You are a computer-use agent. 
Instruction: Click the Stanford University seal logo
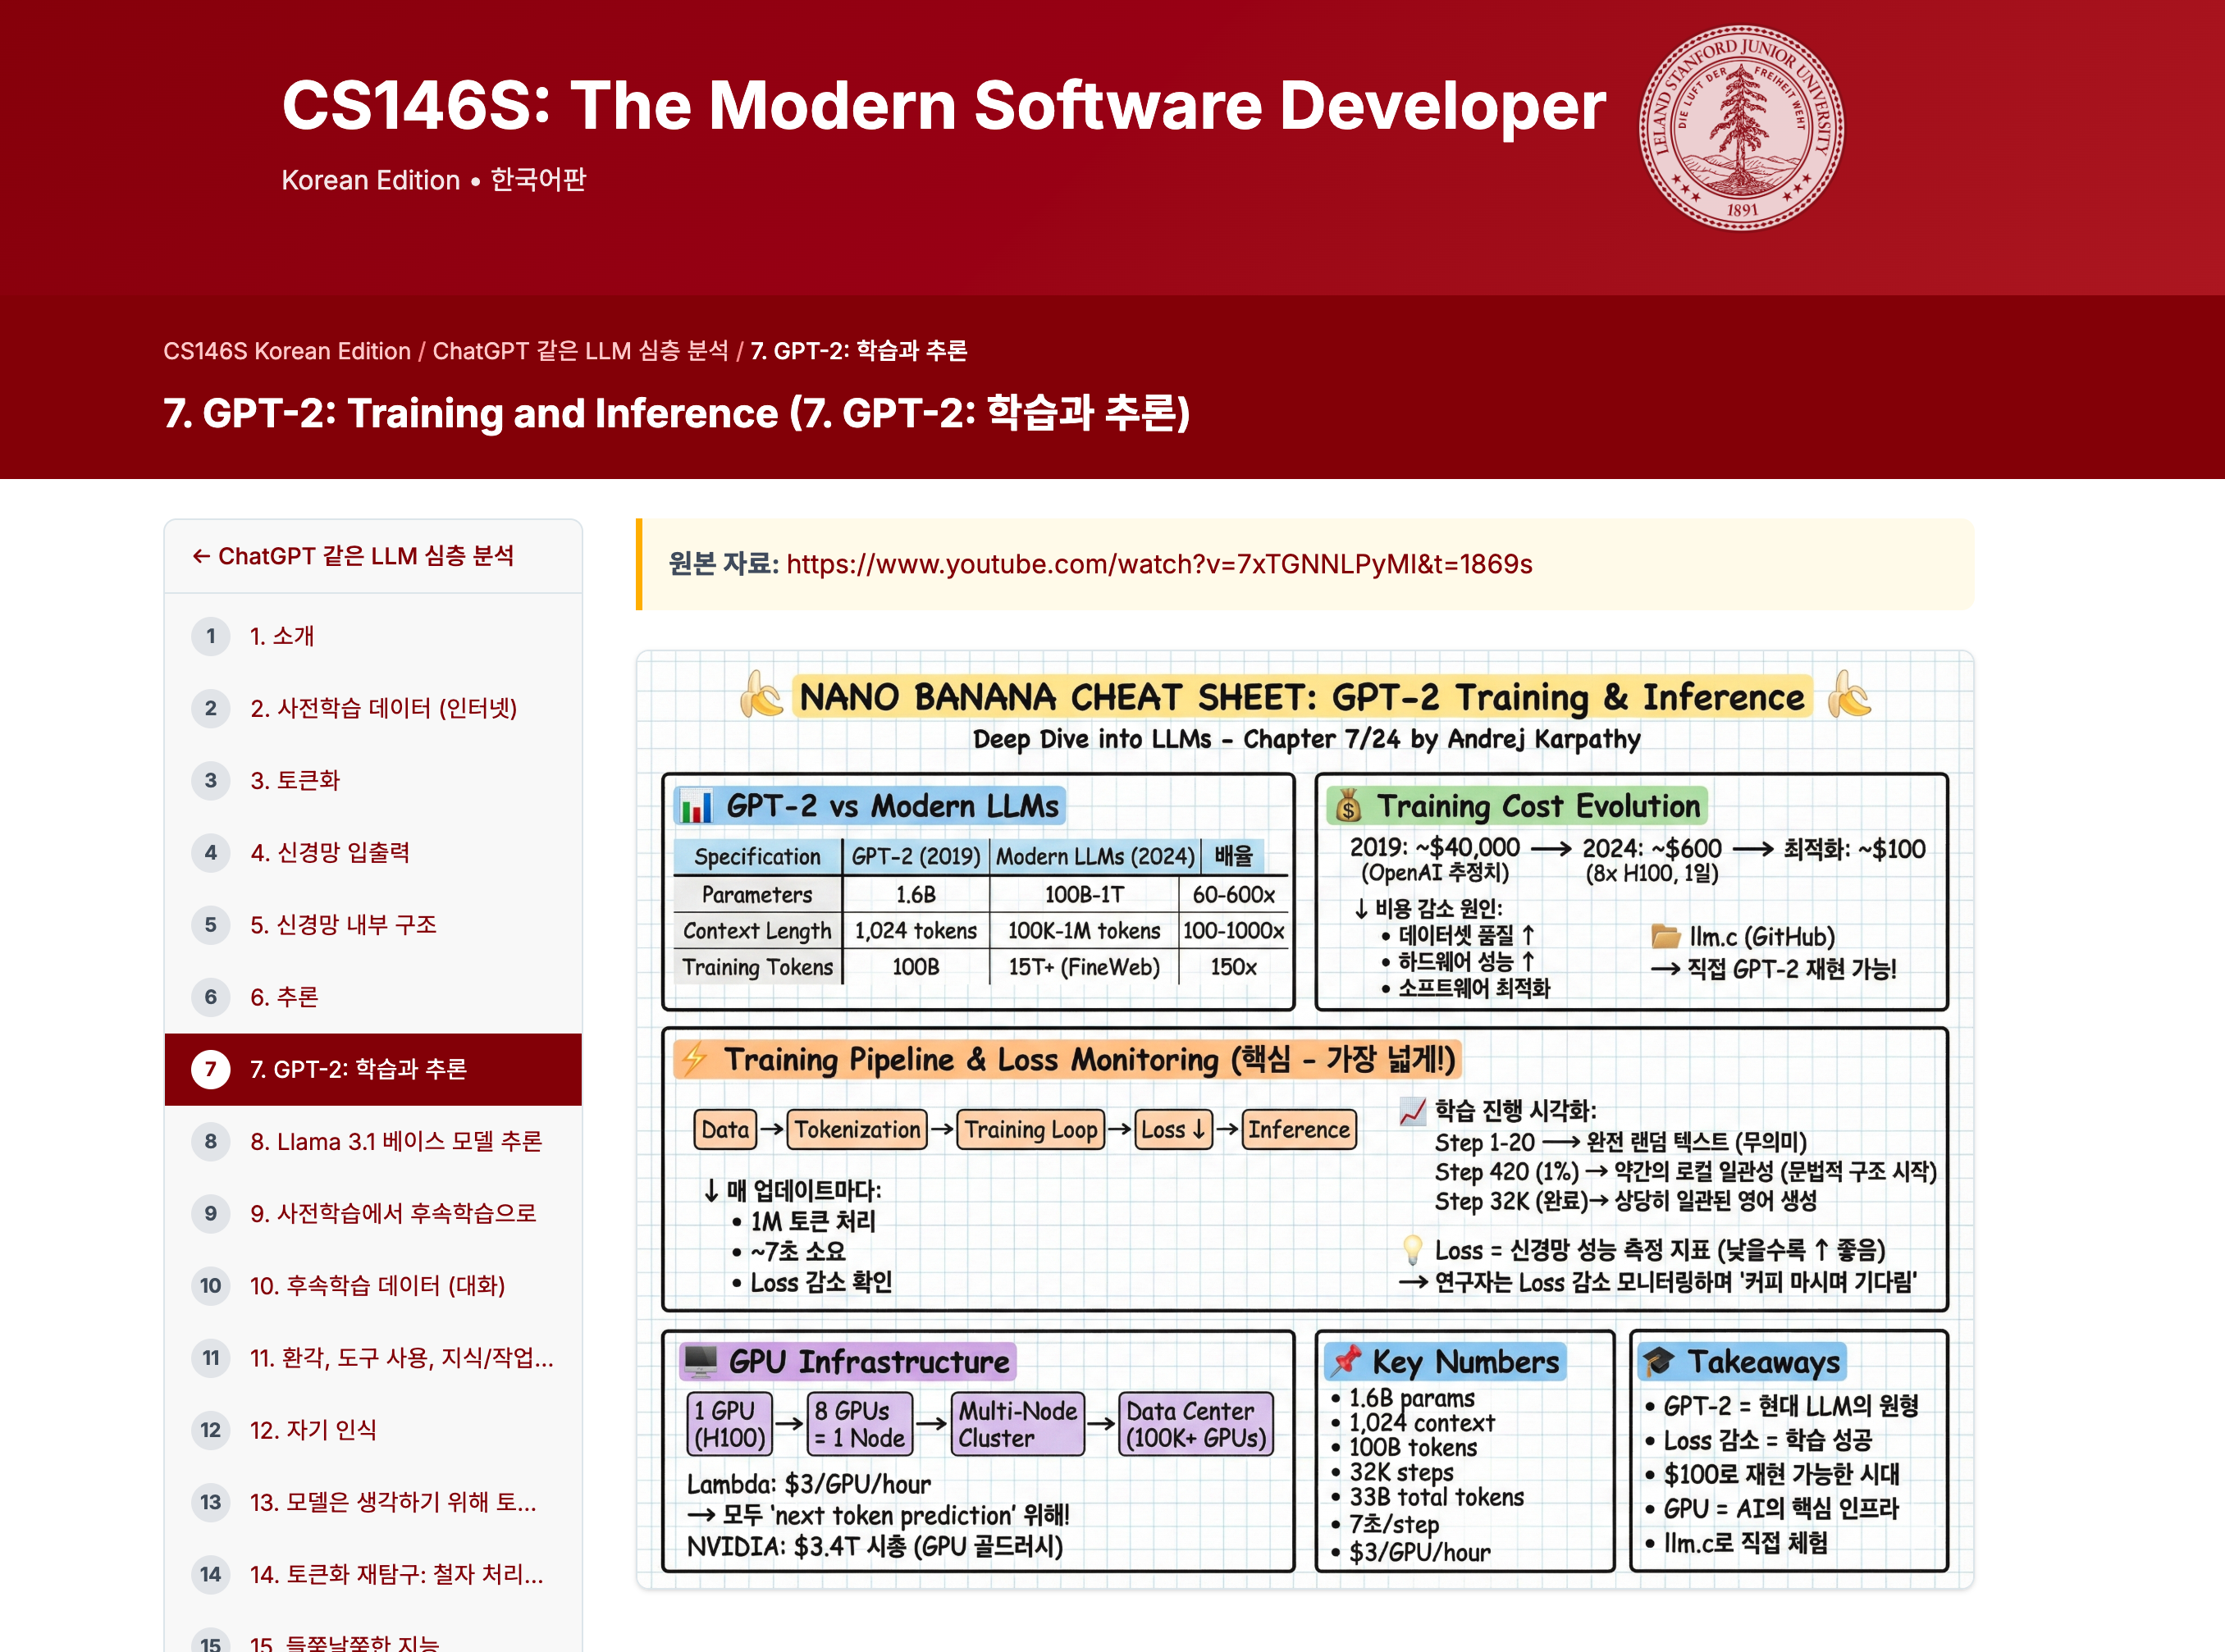tap(1741, 128)
